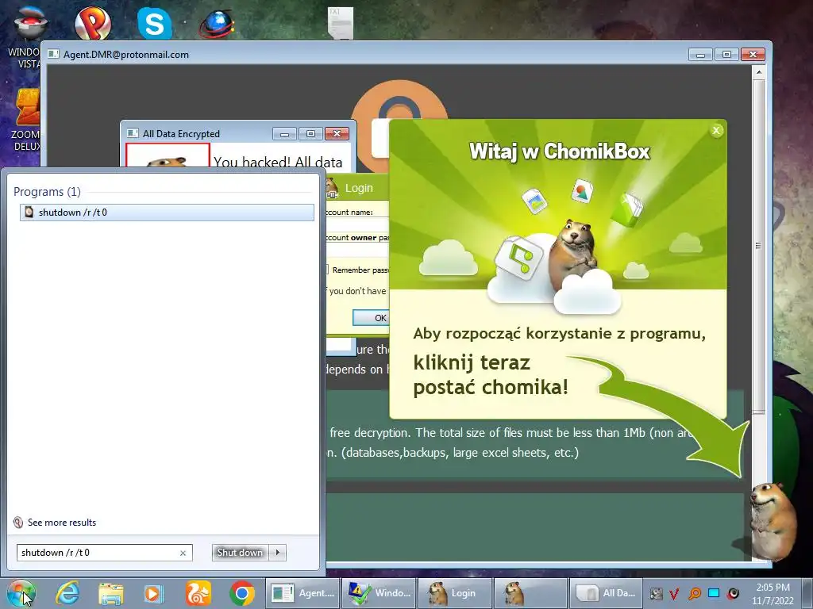Open the Skype desktop icon
813x609 pixels.
point(155,24)
